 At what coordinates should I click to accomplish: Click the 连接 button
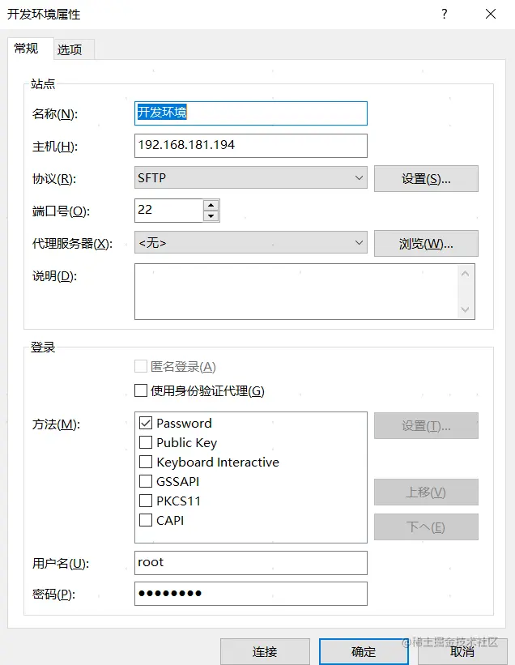coord(265,651)
